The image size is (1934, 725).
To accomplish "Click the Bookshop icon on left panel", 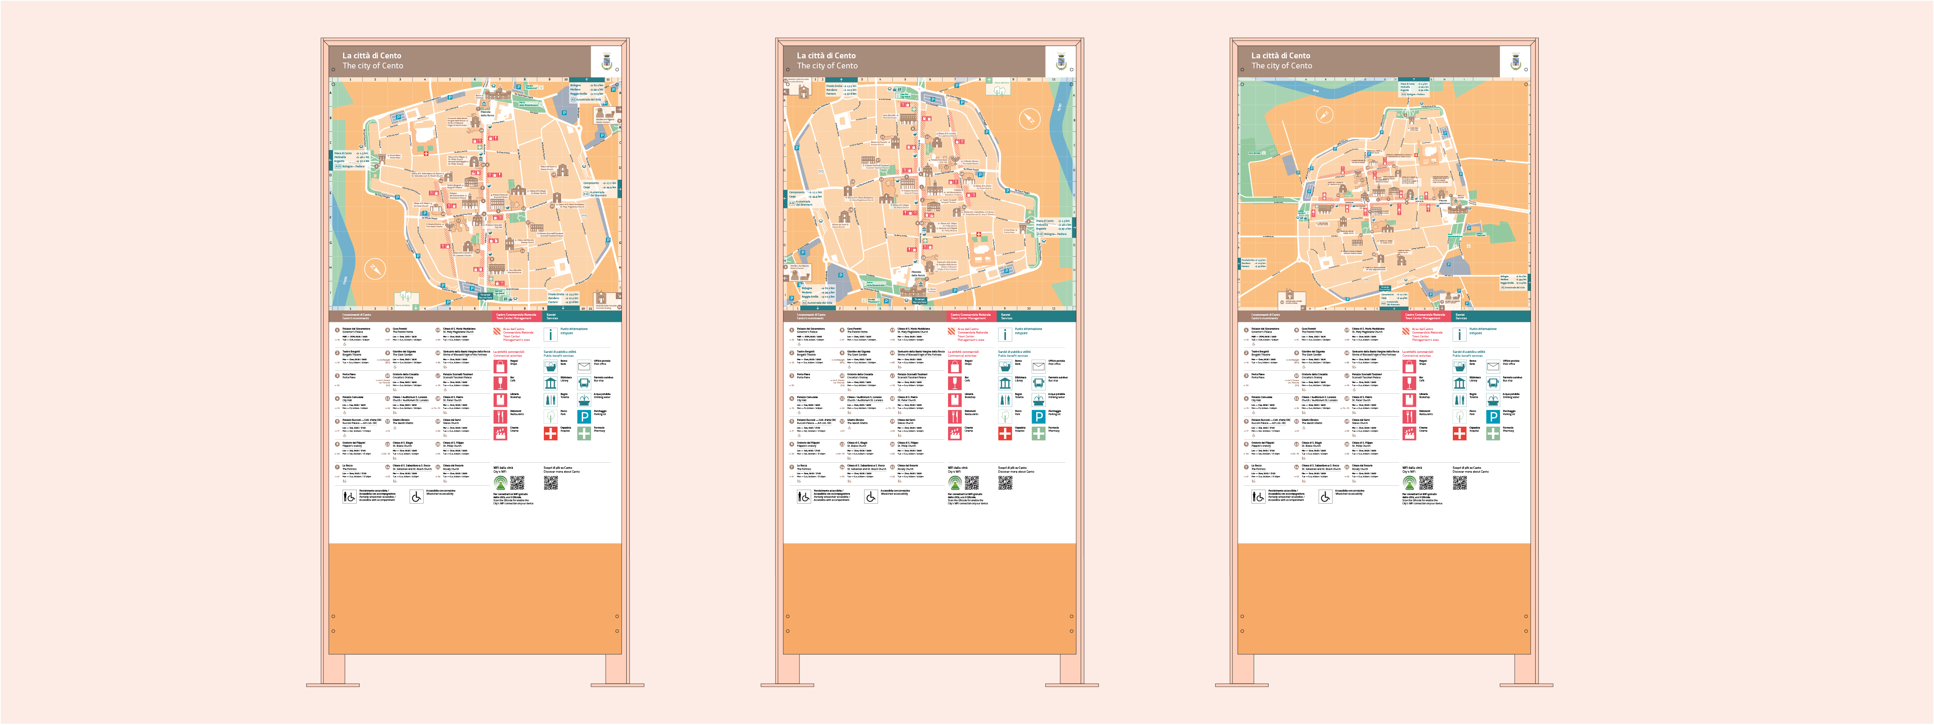I will 500,400.
